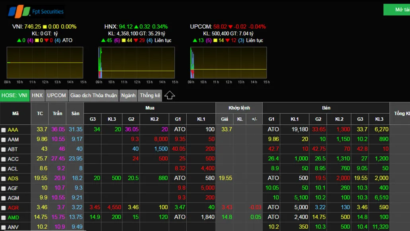Collapse index charts with the up arrow
Viewport: 410px width, 231px height.
pyautogui.click(x=170, y=95)
